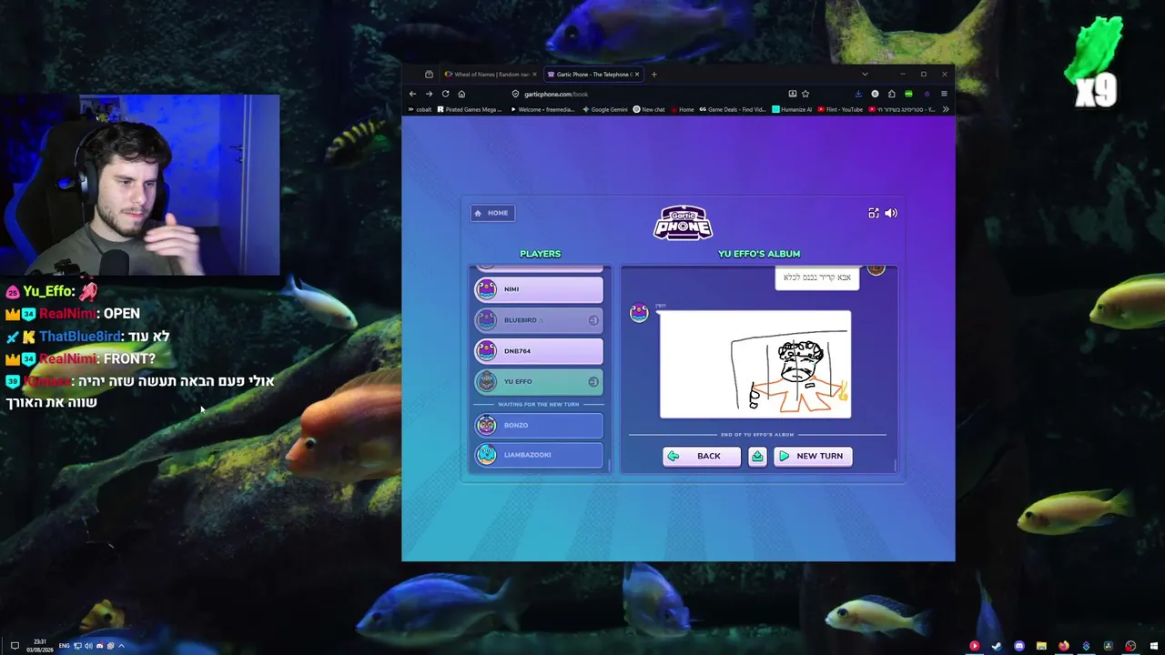Open the extensions puzzle icon
The height and width of the screenshot is (655, 1165).
(892, 94)
